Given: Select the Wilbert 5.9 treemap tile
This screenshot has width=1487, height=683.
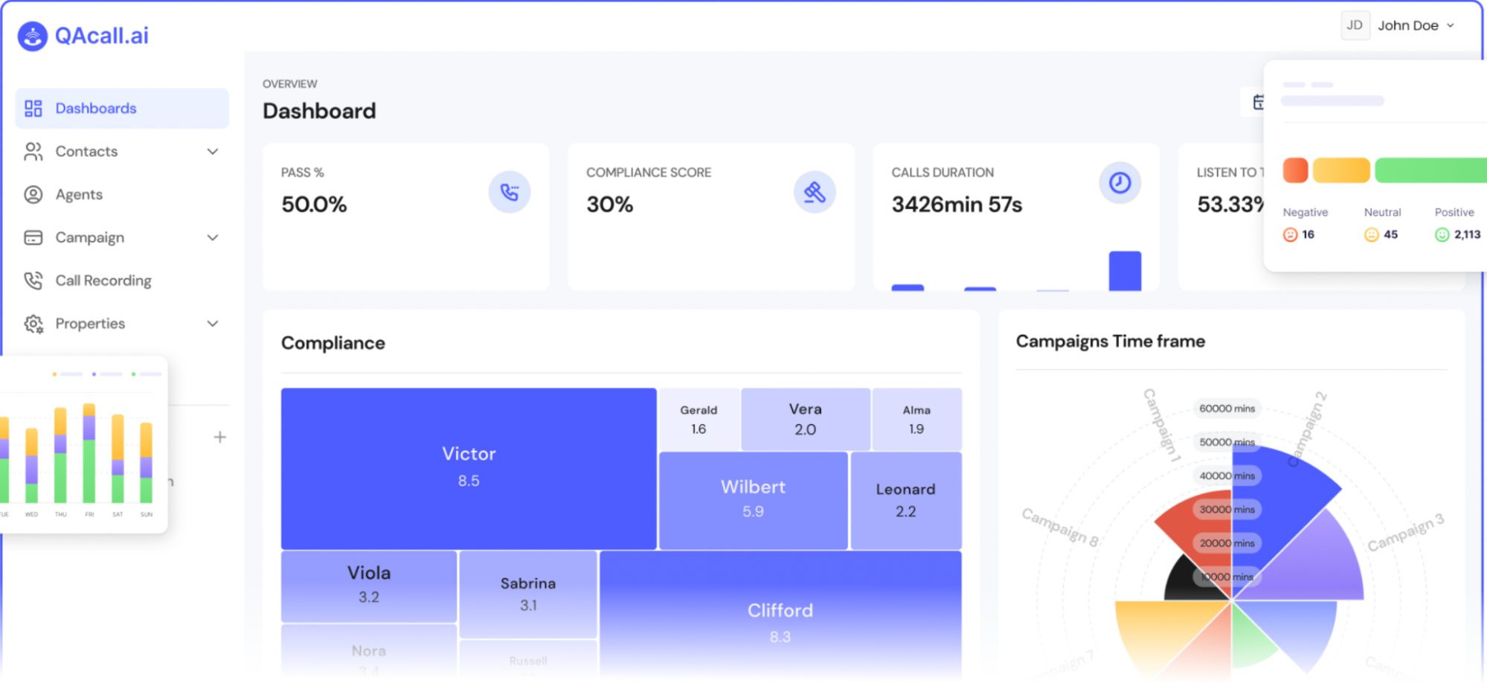Looking at the screenshot, I should (754, 501).
